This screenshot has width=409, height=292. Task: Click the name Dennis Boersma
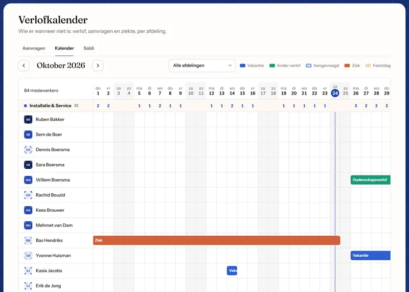[53, 150]
